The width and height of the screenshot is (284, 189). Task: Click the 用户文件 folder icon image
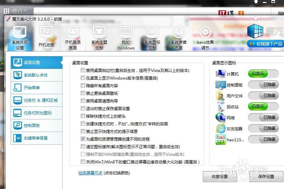220,96
